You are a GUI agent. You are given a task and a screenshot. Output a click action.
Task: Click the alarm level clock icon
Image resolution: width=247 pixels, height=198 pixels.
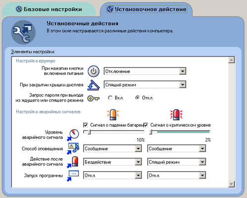tap(73, 135)
